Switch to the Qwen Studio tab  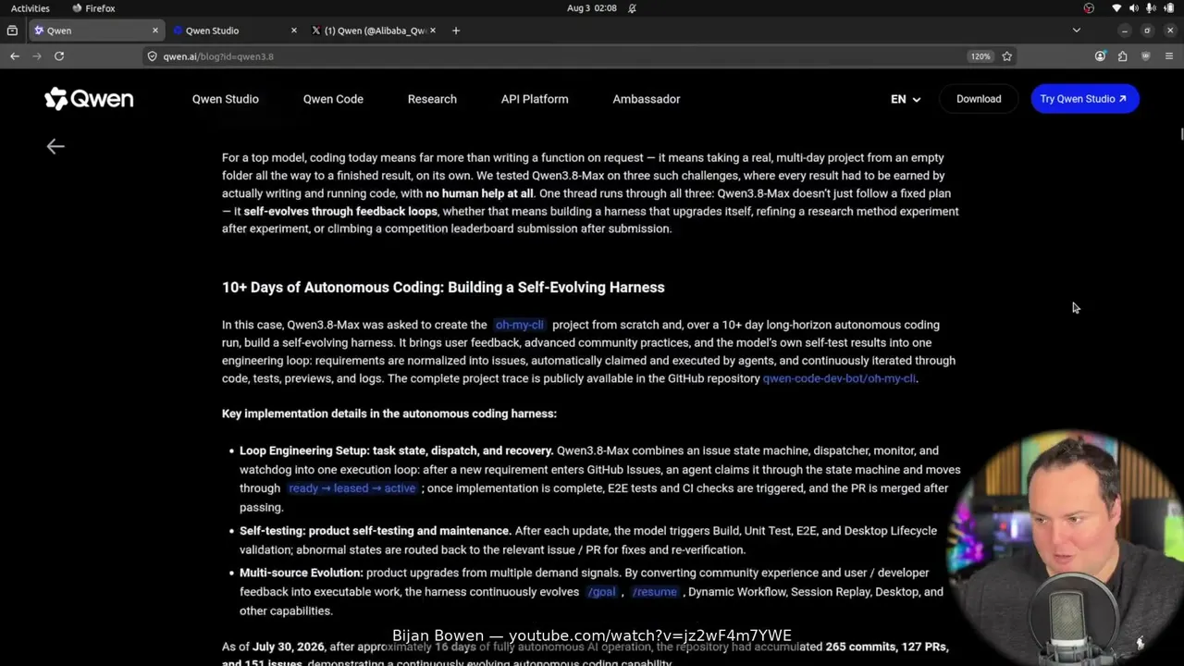(235, 31)
